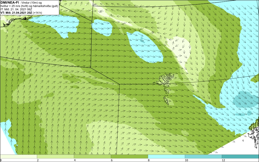The height and width of the screenshot is (162, 259).
Task: Click the legend scale label '8'
Action: tap(149, 160)
